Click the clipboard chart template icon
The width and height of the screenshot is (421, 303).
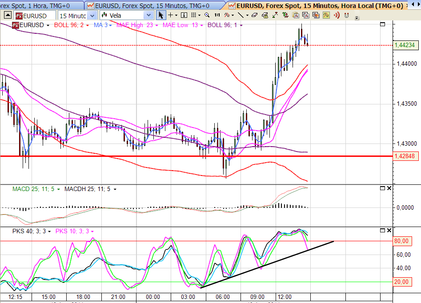(296, 15)
